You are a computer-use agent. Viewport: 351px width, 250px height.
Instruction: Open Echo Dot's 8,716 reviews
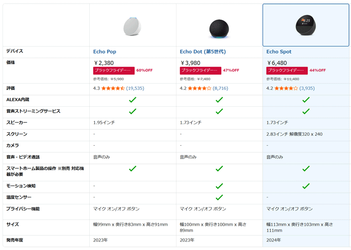click(221, 88)
